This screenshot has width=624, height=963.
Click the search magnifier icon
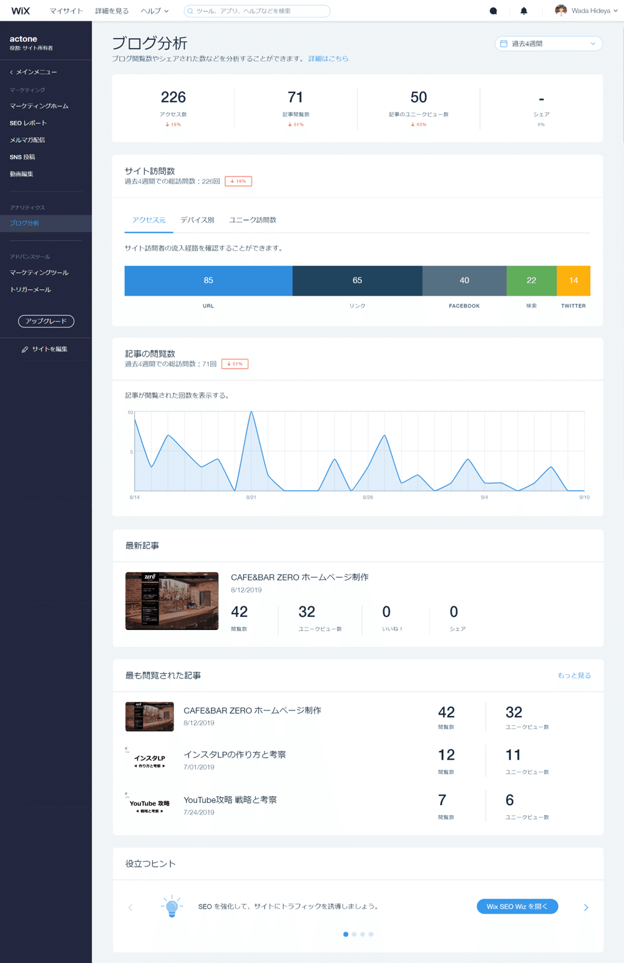(190, 11)
